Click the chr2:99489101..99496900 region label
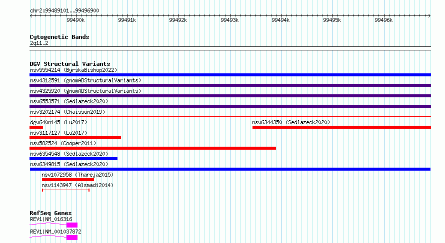 pos(64,10)
